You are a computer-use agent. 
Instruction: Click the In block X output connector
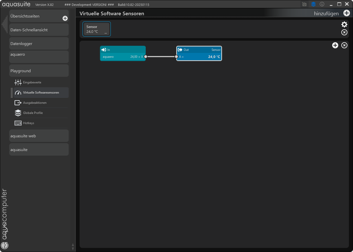145,57
